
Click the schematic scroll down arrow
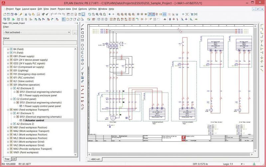point(255,151)
